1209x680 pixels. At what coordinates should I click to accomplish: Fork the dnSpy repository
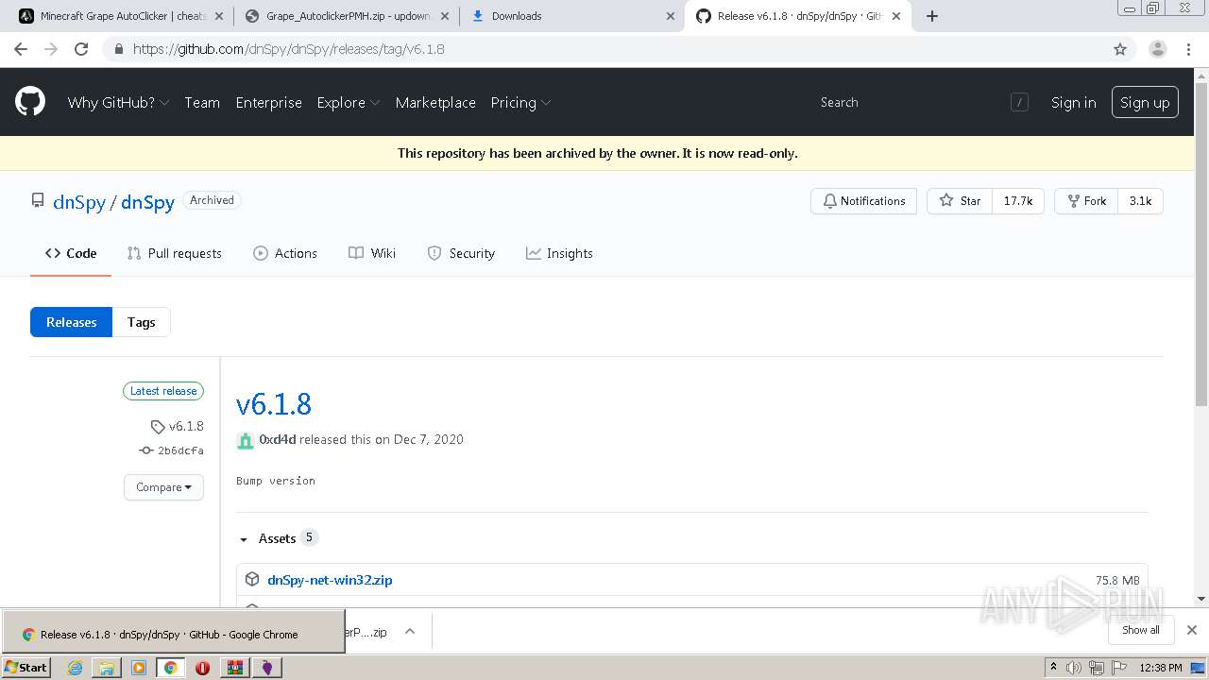click(x=1086, y=201)
